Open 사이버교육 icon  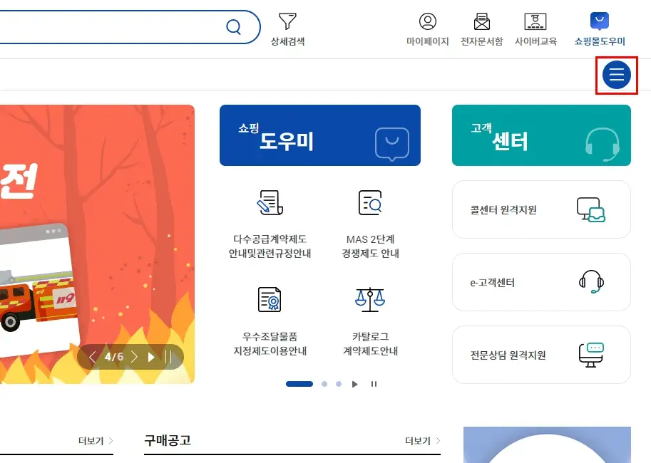(x=535, y=21)
